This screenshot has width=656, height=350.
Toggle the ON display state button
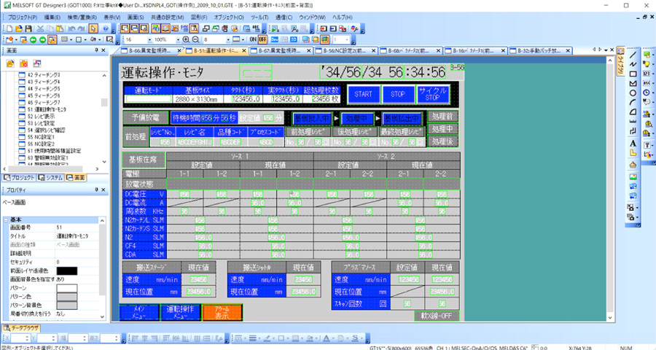(x=253, y=39)
